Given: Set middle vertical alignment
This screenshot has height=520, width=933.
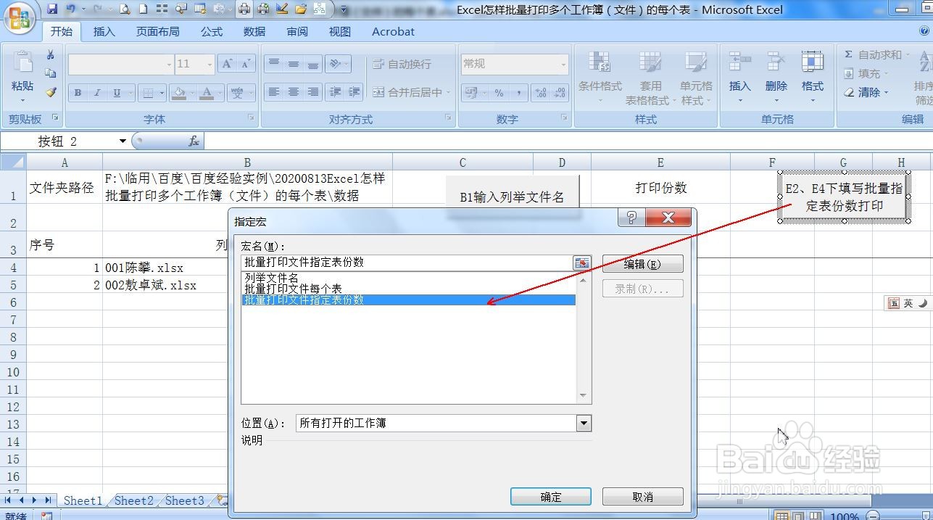Looking at the screenshot, I should [294, 64].
